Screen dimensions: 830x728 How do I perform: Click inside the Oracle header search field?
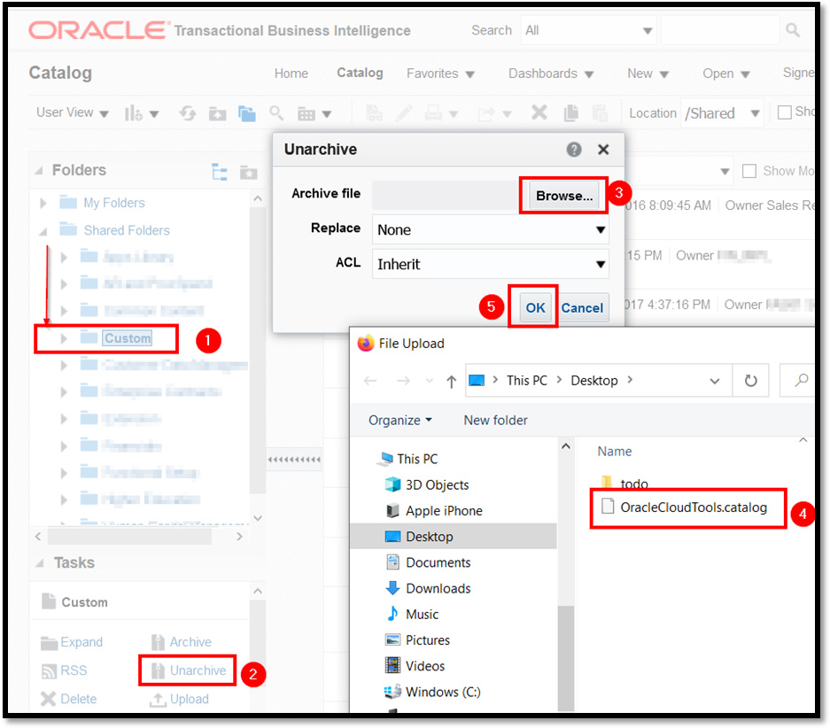(720, 30)
